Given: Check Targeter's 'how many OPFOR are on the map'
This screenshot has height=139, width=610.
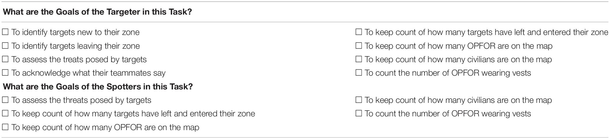Looking at the screenshot, I should coord(358,46).
